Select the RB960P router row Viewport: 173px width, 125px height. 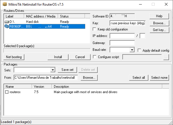pos(45,27)
